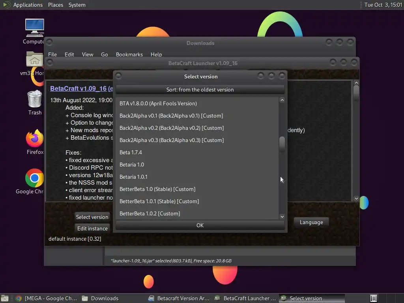The width and height of the screenshot is (404, 303).
Task: Click the version list scrollbar thumb
Action: (x=282, y=144)
